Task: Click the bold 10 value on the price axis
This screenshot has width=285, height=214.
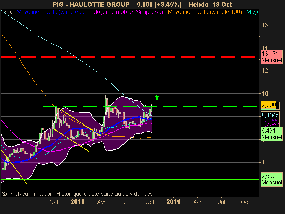Action: [x=265, y=93]
